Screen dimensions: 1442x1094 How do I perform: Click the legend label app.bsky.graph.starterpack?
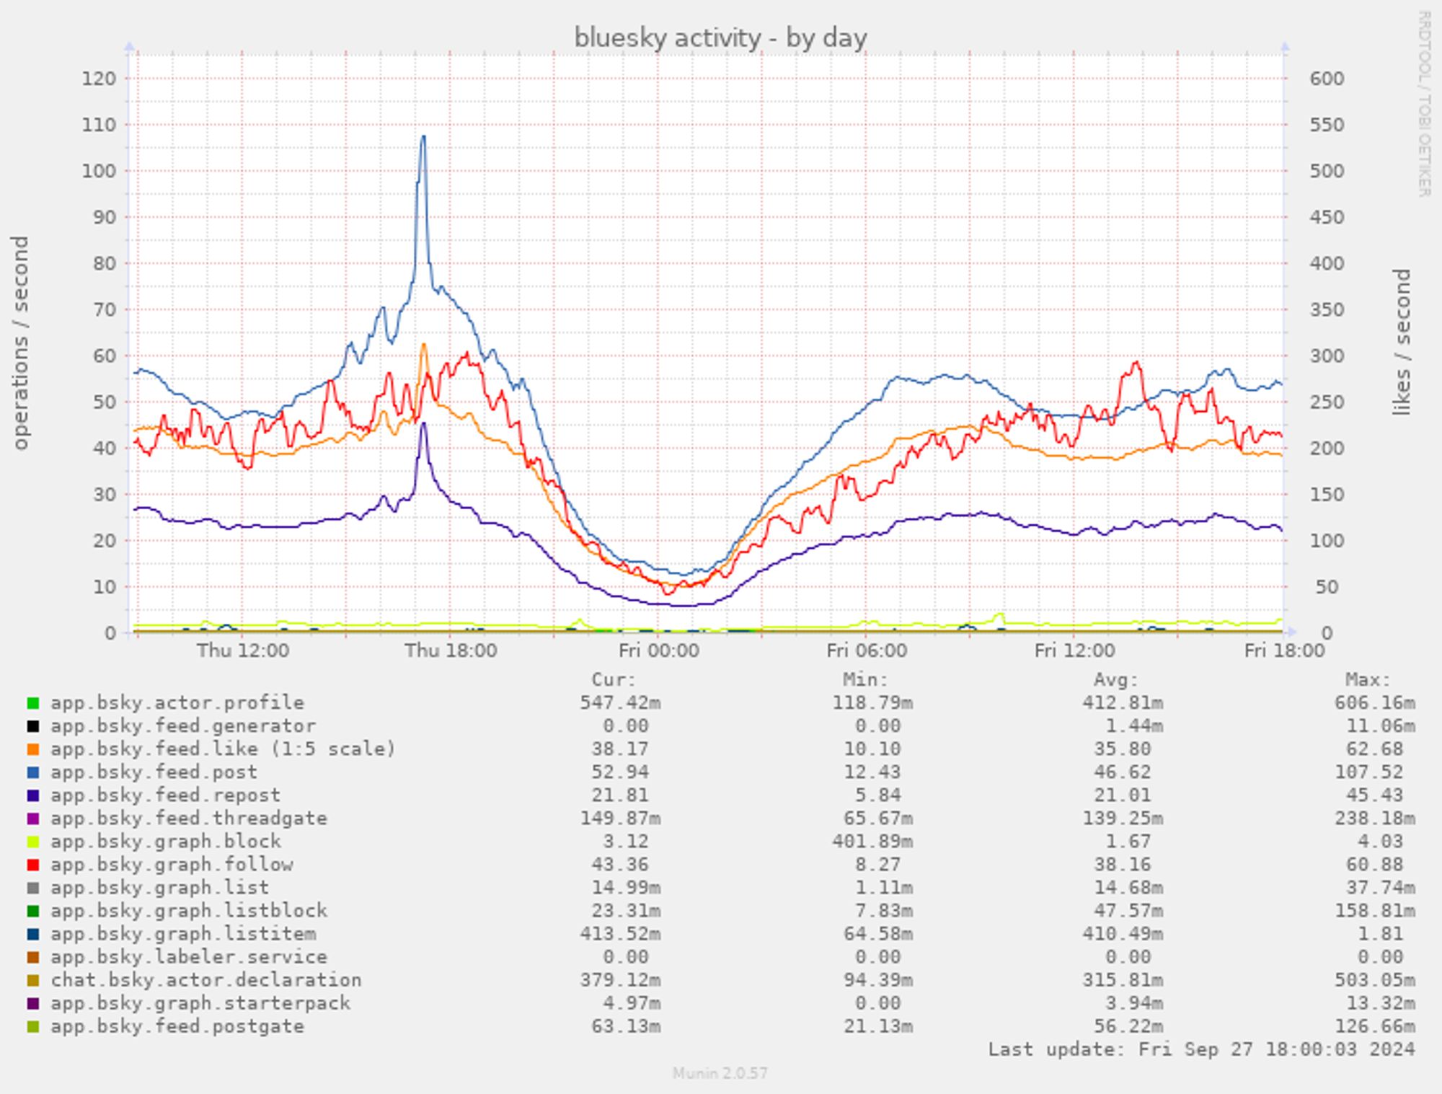[x=200, y=1002]
